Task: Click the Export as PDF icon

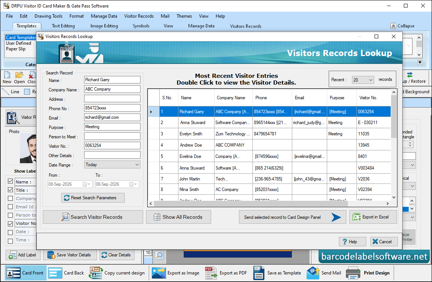Action: (x=211, y=273)
